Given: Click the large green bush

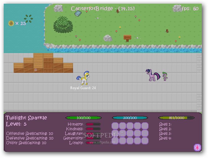Looking at the screenshot, I should [x=63, y=25].
